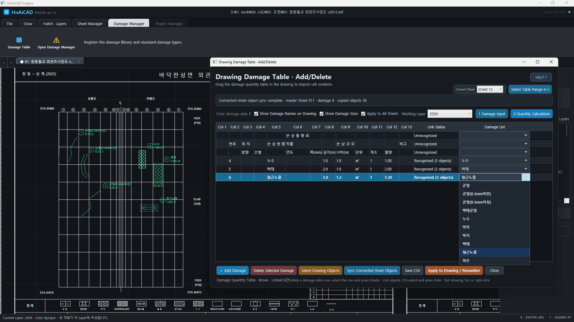Open Damage List dropdown in 번호 header row
Viewport: 574px width, 322px height.
(x=526, y=144)
